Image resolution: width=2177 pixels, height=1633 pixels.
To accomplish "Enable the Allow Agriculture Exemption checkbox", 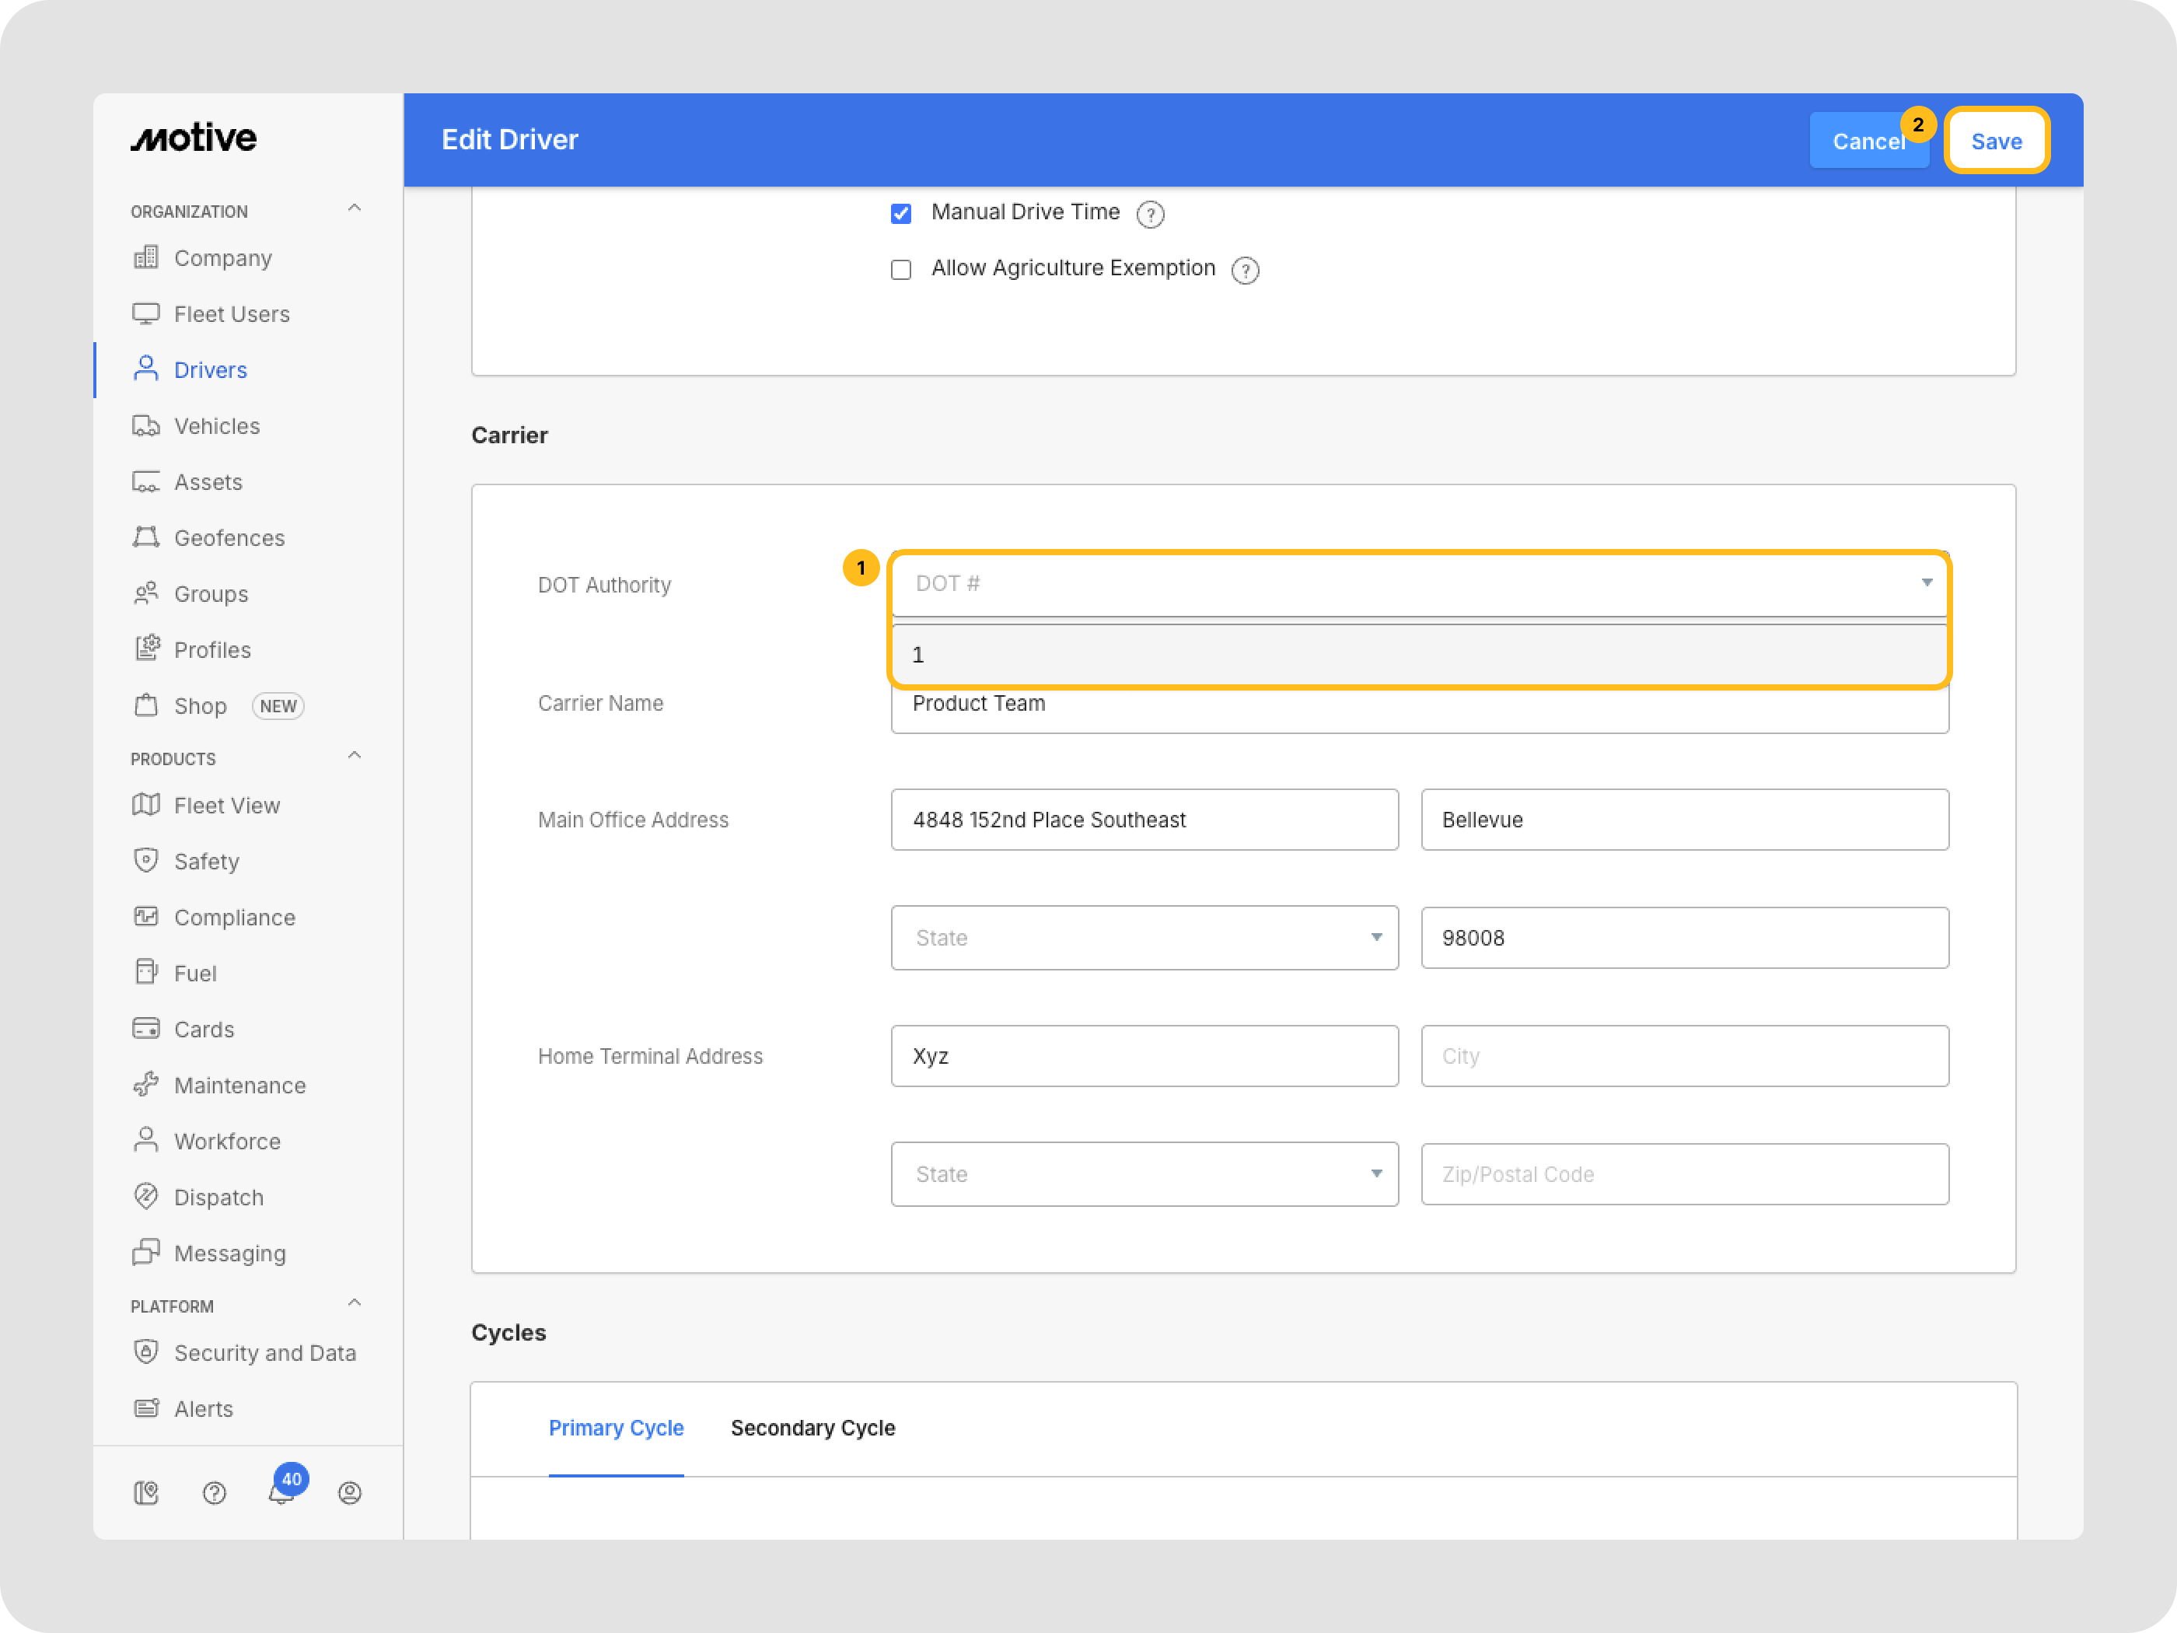I will point(900,270).
